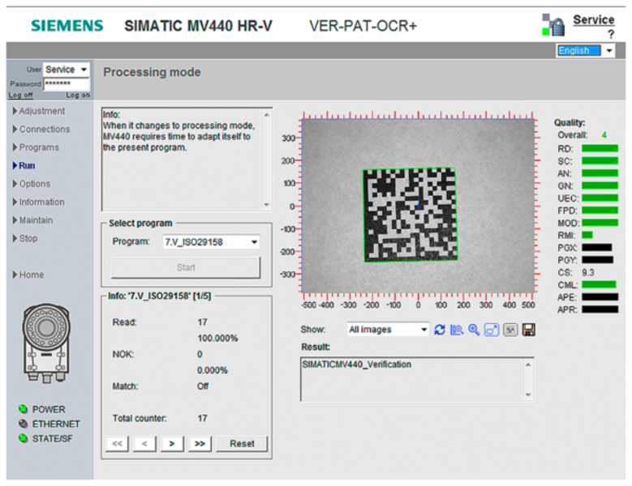Click the STATE/SF LED indicator
The width and height of the screenshot is (632, 486).
pyautogui.click(x=24, y=438)
